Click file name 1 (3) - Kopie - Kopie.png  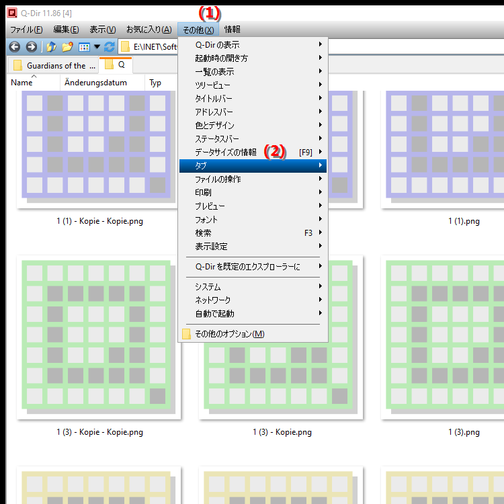coord(99,432)
